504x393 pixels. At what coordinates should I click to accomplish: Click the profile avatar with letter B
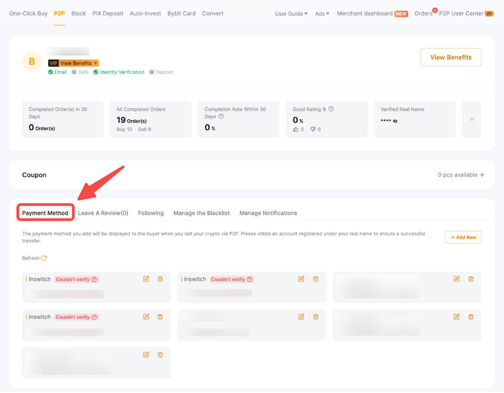click(x=32, y=61)
